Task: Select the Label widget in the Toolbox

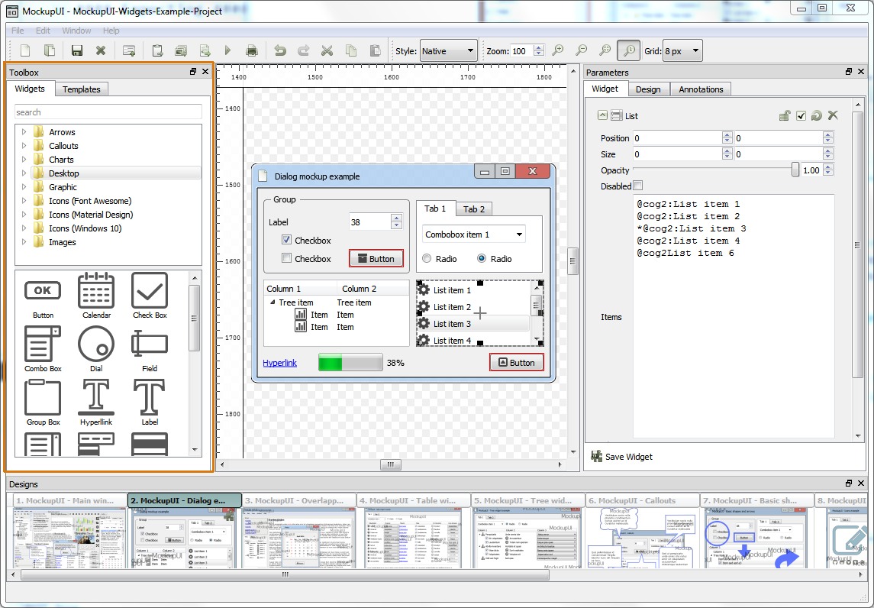Action: click(150, 403)
